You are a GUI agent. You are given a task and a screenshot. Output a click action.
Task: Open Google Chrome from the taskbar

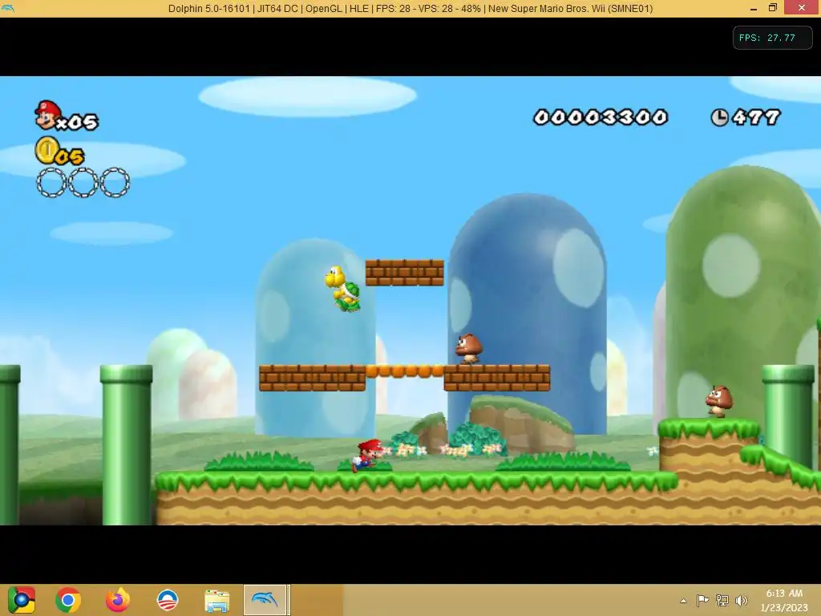68,600
